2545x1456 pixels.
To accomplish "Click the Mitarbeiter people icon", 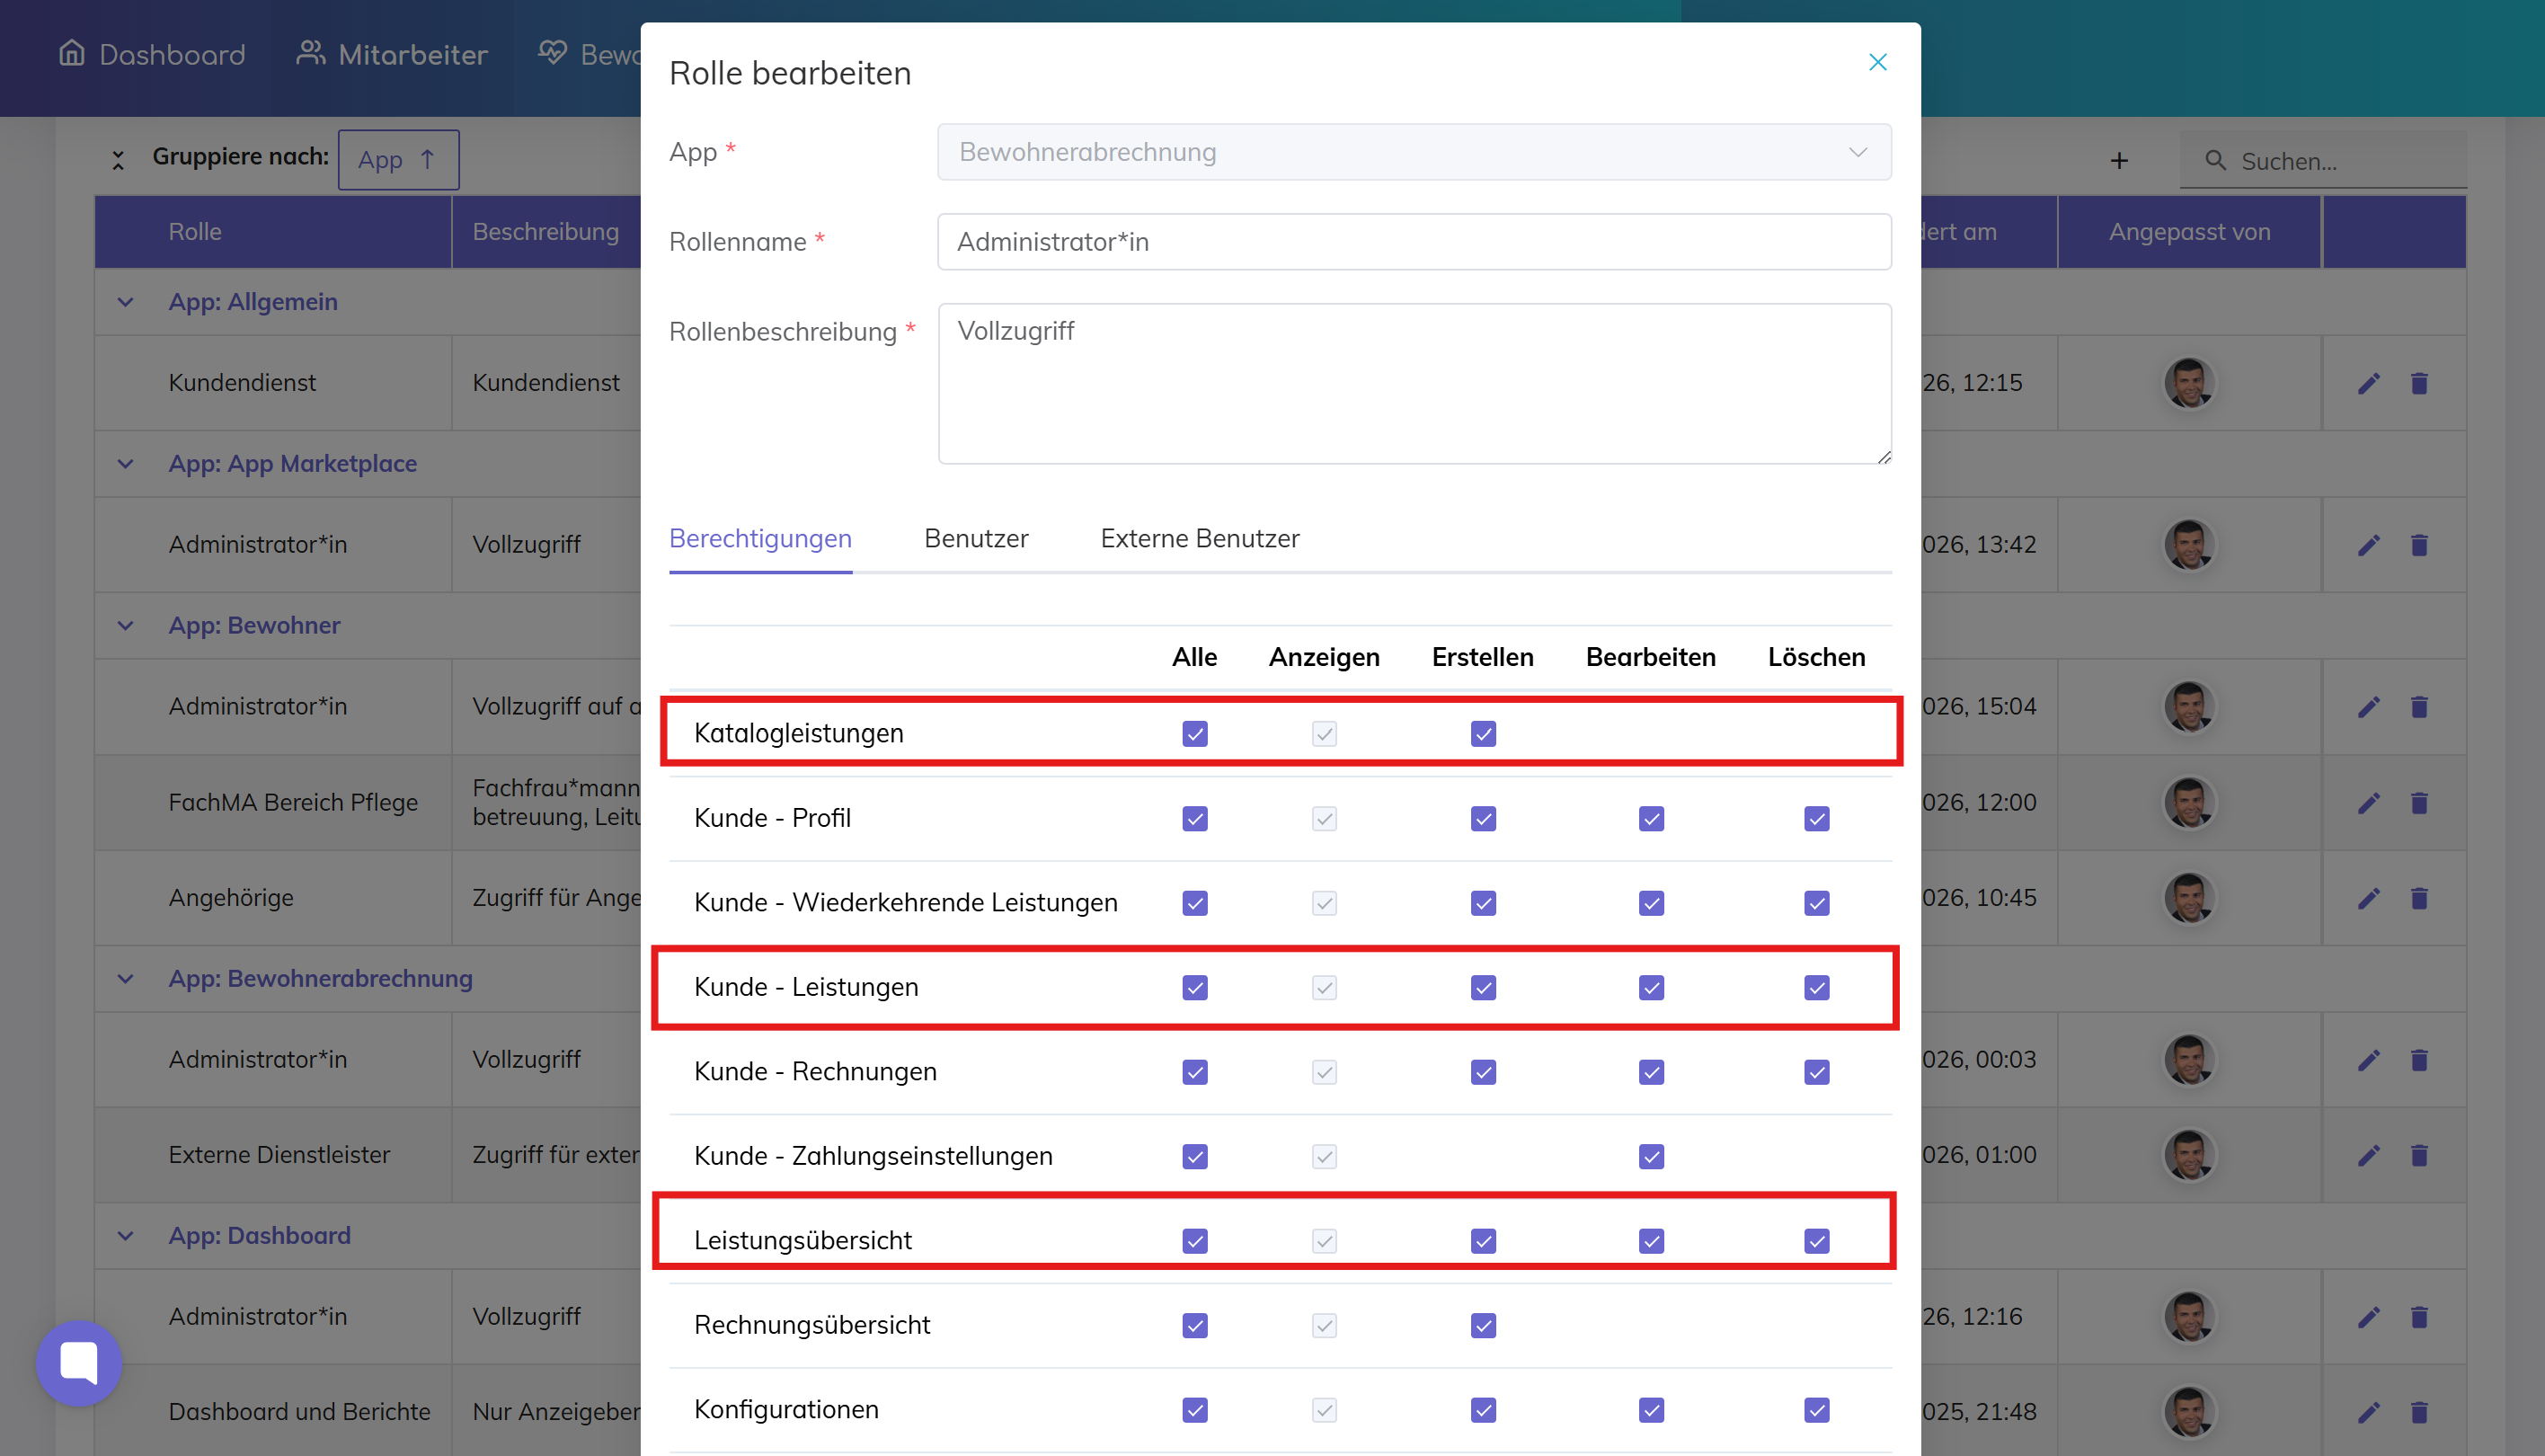I will point(310,53).
